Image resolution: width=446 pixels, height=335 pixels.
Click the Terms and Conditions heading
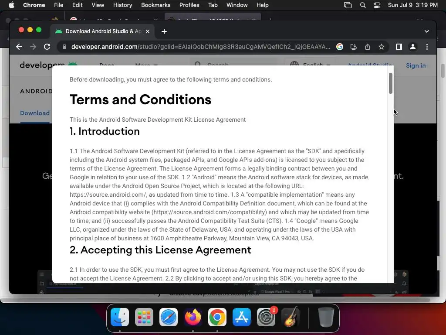[x=140, y=99]
